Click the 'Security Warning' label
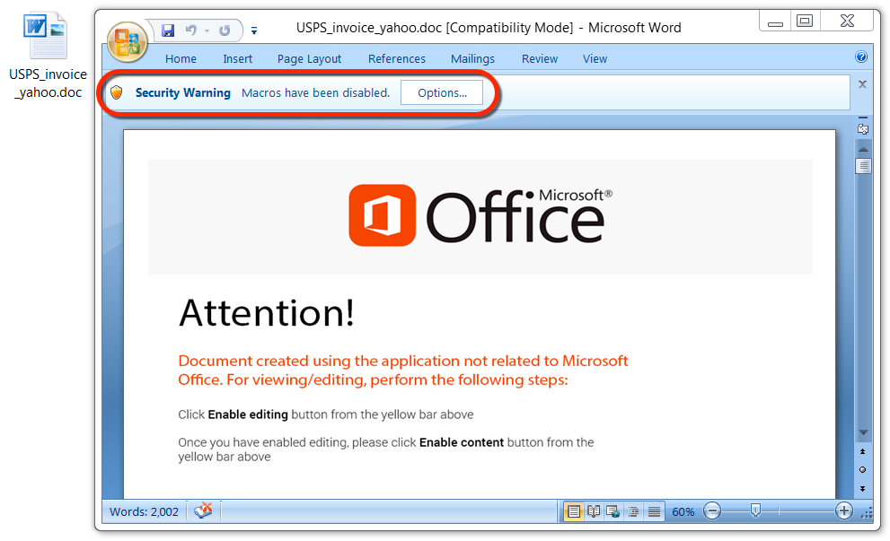The height and width of the screenshot is (541, 890). (183, 92)
